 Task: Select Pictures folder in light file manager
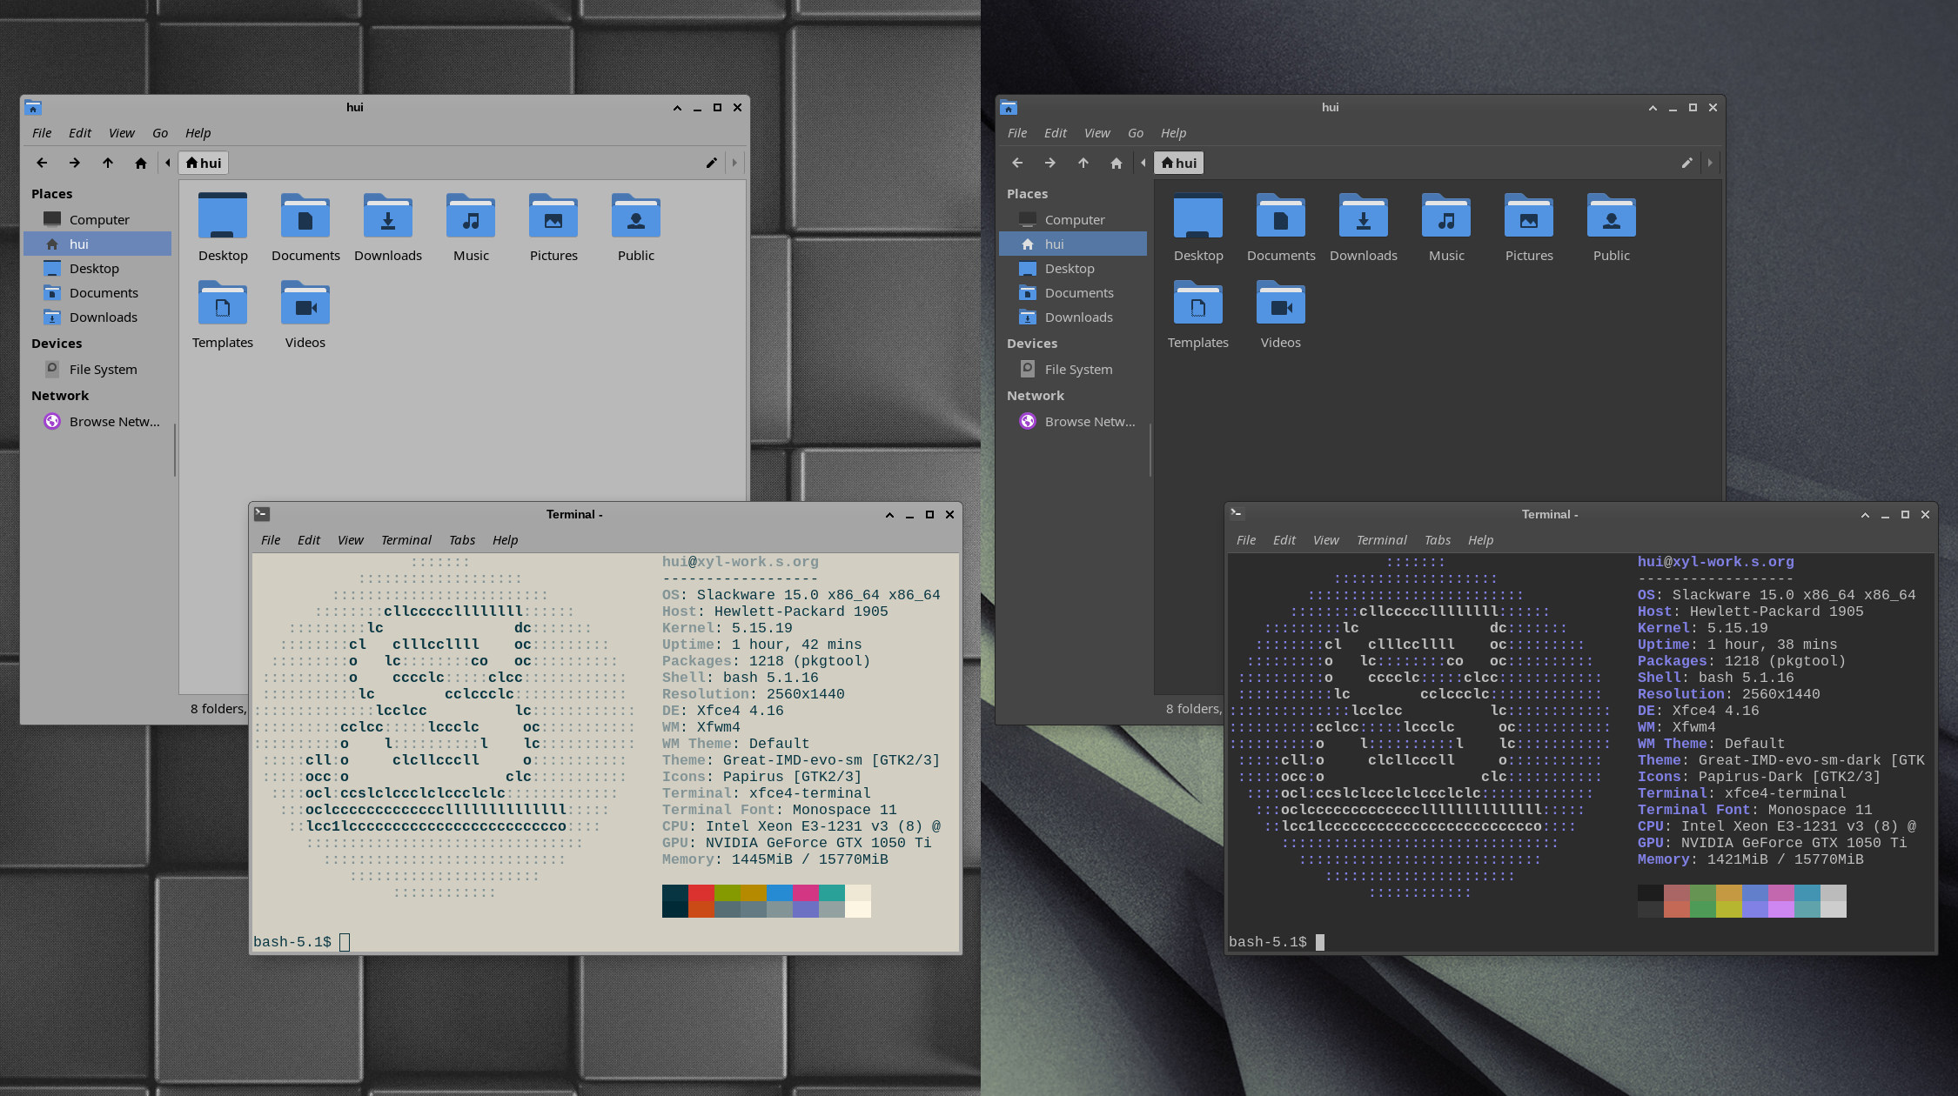[553, 227]
